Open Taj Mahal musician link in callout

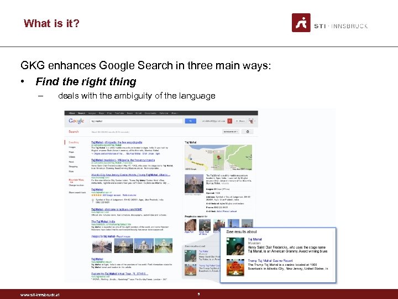coord(255,239)
